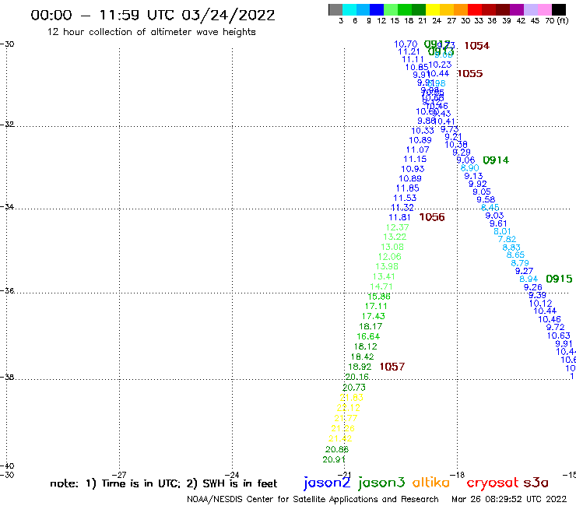The width and height of the screenshot is (576, 506).
Task: Click the cyan swatch in the wave-height scale
Action: coord(349,9)
